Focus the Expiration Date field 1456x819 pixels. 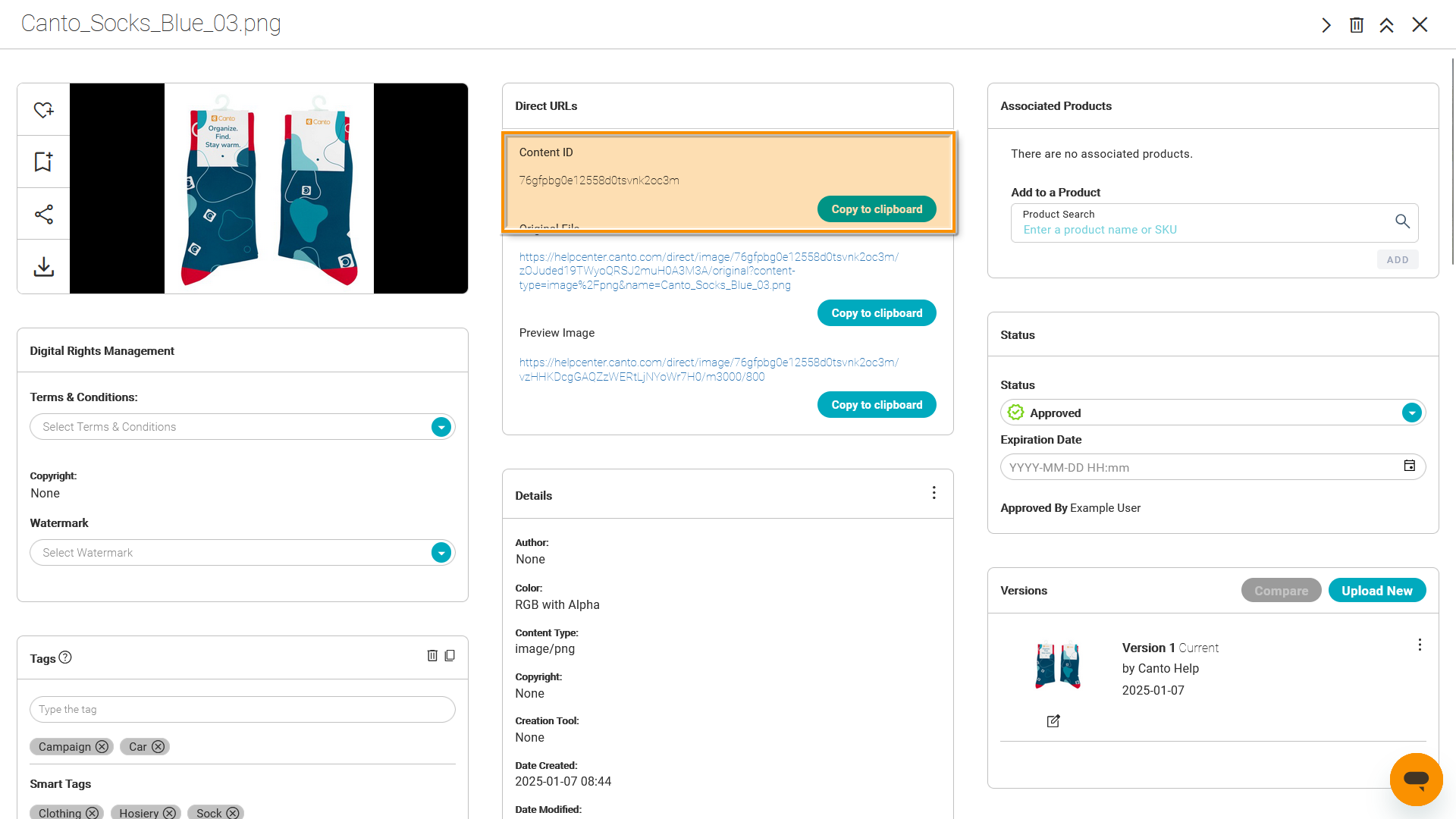(x=1213, y=467)
